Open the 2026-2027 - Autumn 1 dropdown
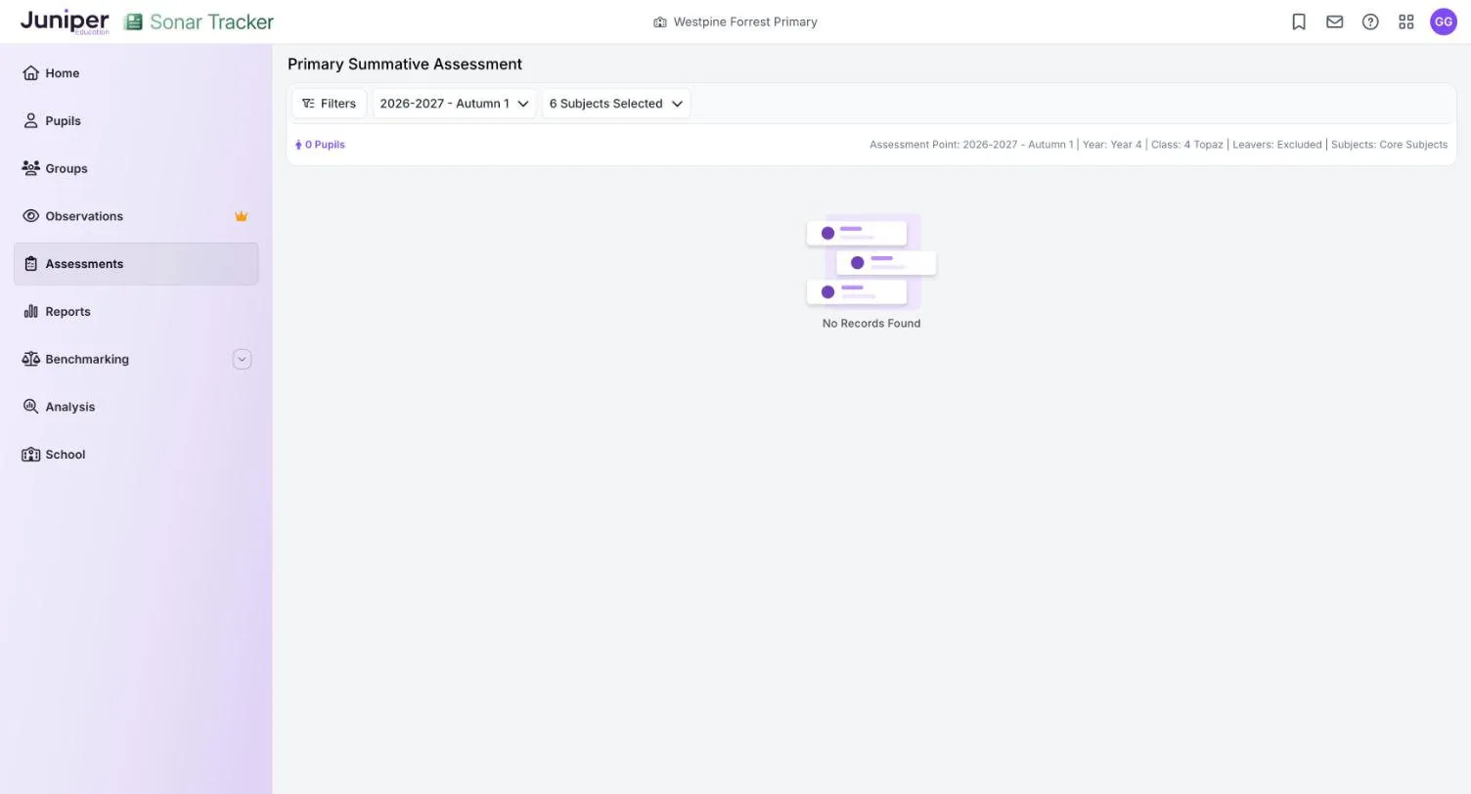This screenshot has width=1471, height=794. [455, 104]
